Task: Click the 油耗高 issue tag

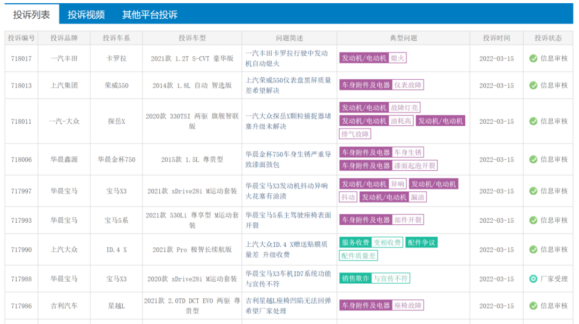Action: (x=401, y=121)
